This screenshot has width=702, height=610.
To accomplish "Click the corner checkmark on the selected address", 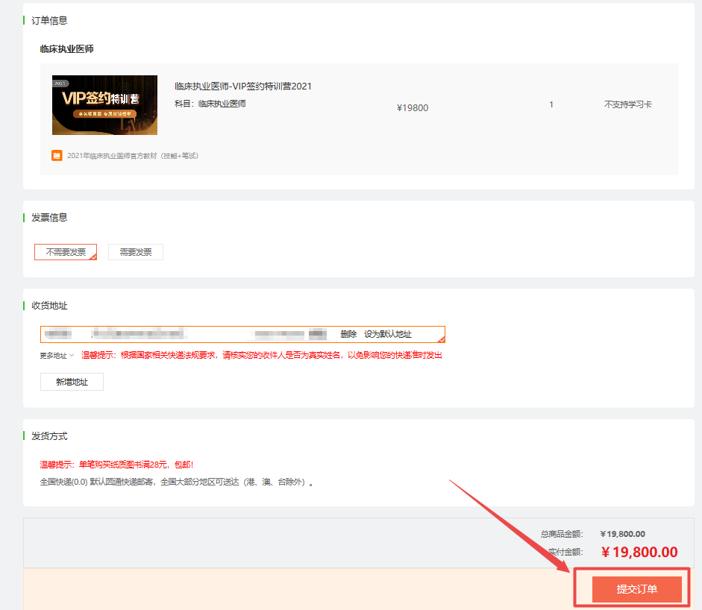I will 442,339.
